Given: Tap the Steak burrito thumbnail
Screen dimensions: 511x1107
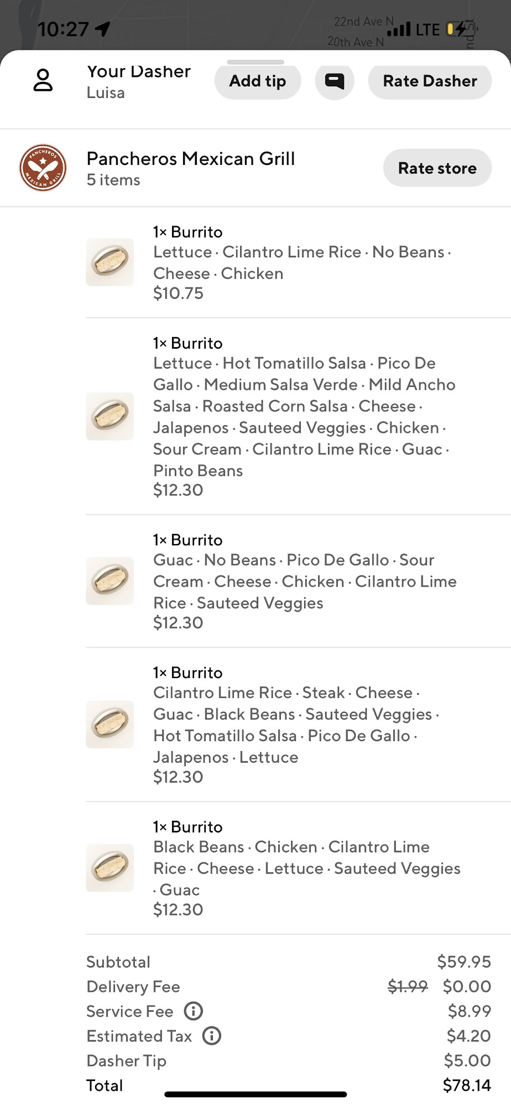Looking at the screenshot, I should pyautogui.click(x=110, y=724).
